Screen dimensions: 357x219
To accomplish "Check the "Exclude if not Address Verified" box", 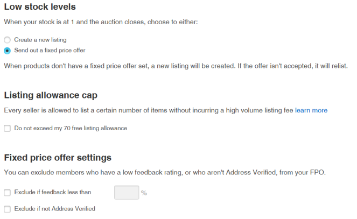I will coord(7,209).
